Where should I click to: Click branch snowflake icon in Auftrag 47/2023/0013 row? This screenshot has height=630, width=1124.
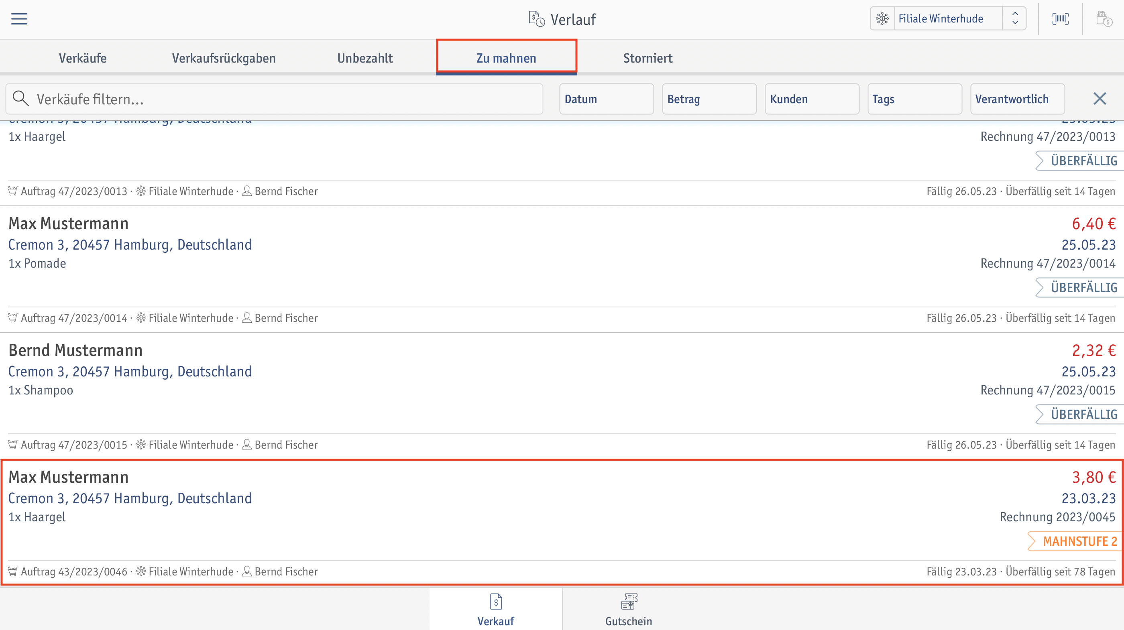(141, 191)
